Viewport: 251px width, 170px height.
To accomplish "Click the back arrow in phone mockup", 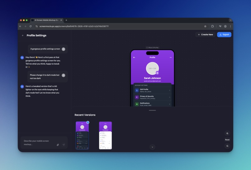I will pyautogui.click(x=134, y=57).
